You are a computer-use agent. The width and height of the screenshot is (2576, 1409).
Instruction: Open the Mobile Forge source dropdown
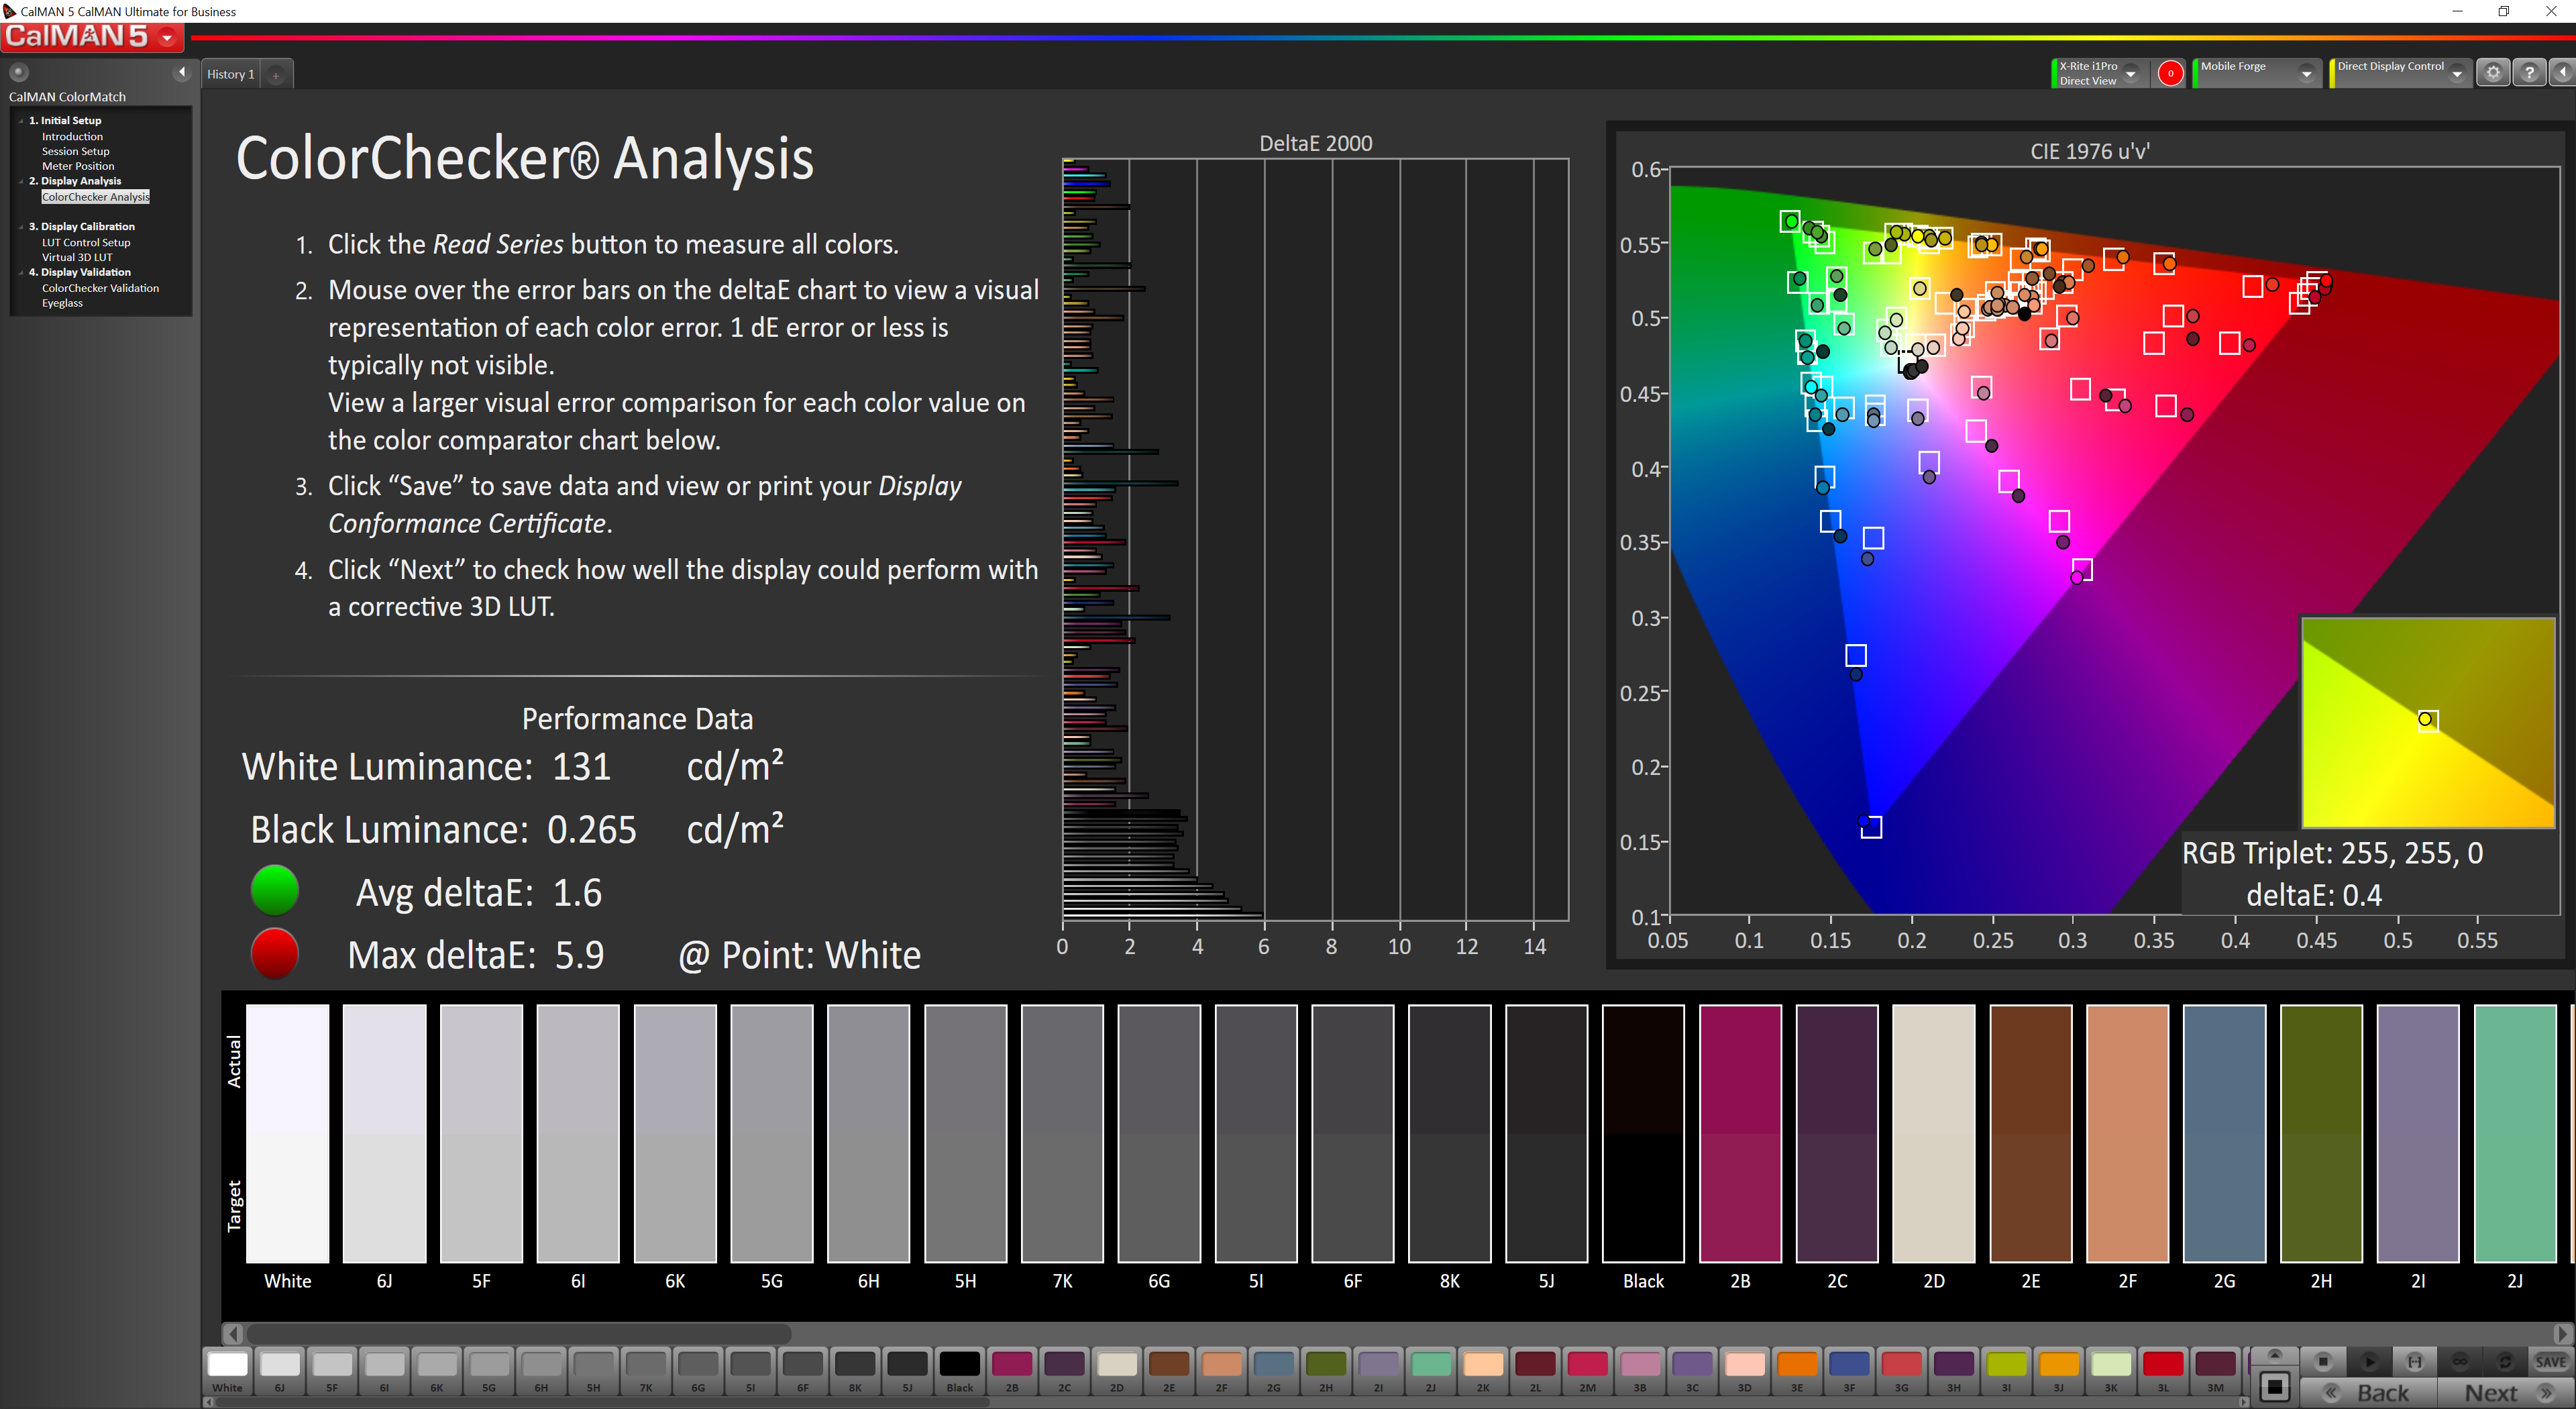click(2306, 73)
